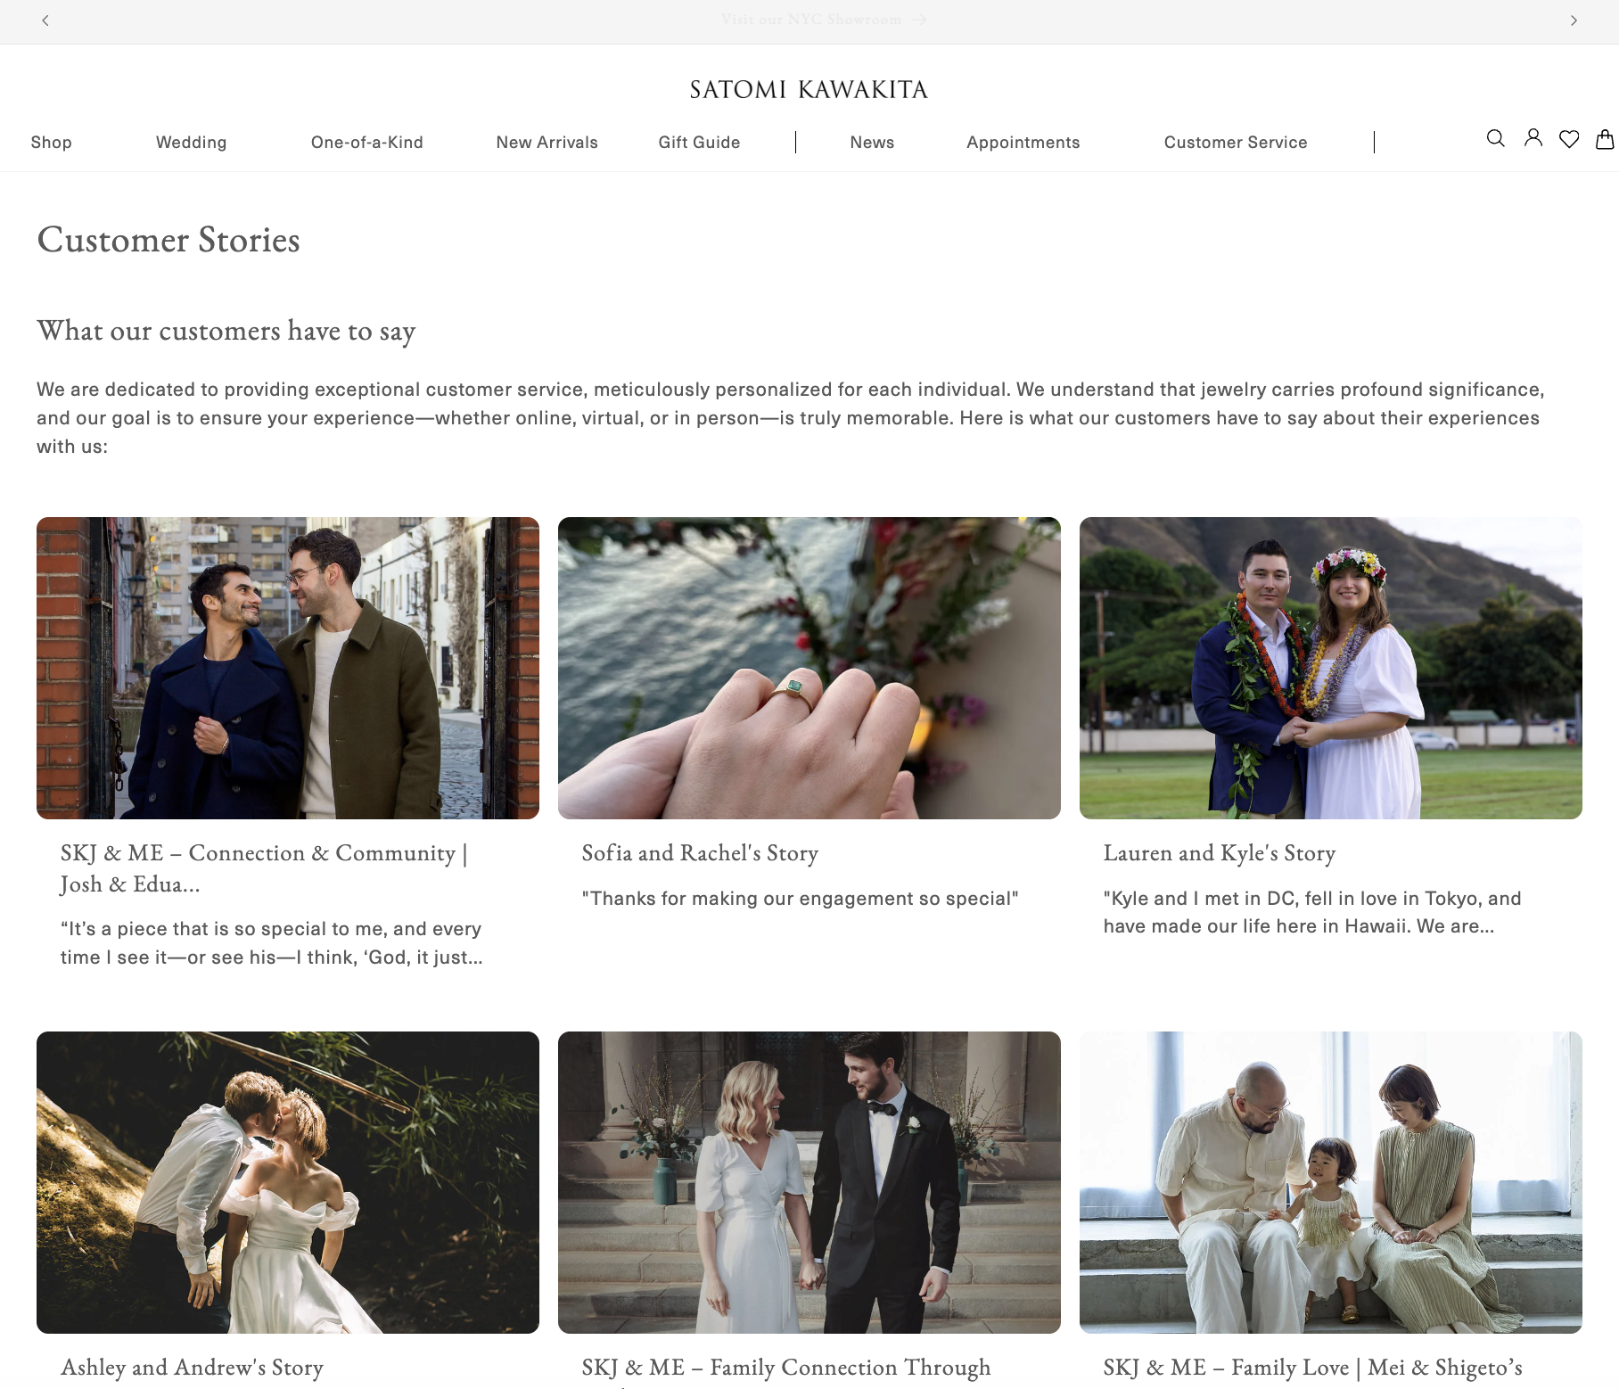The width and height of the screenshot is (1619, 1389).
Task: Click the next announcement arrow
Action: (1574, 21)
